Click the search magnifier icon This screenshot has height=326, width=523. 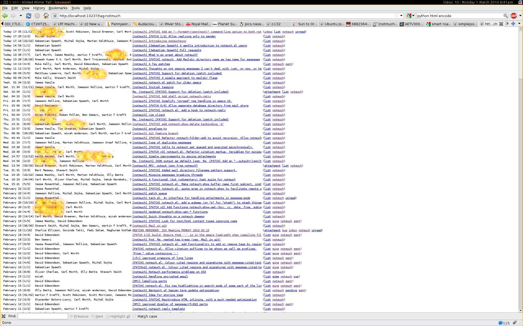tap(505, 16)
